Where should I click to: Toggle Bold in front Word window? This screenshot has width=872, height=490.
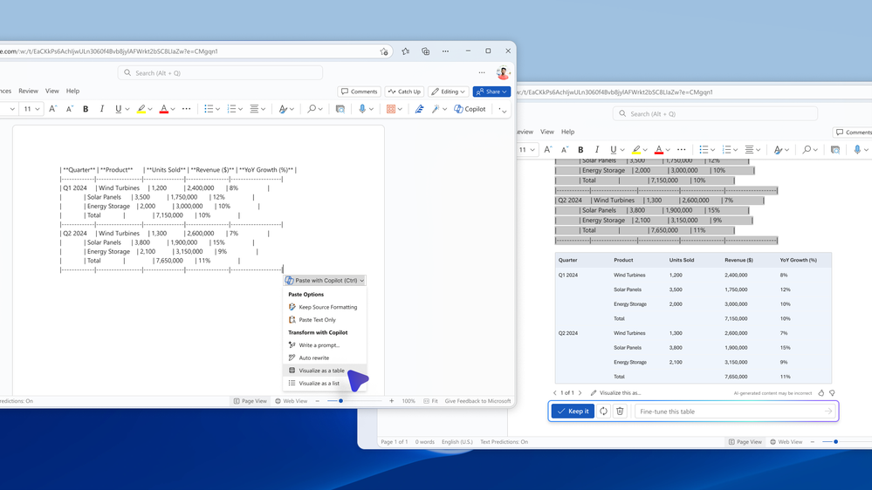[86, 109]
